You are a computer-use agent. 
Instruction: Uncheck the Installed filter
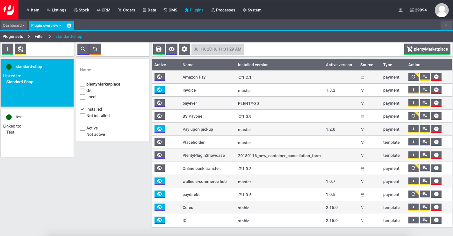83,109
